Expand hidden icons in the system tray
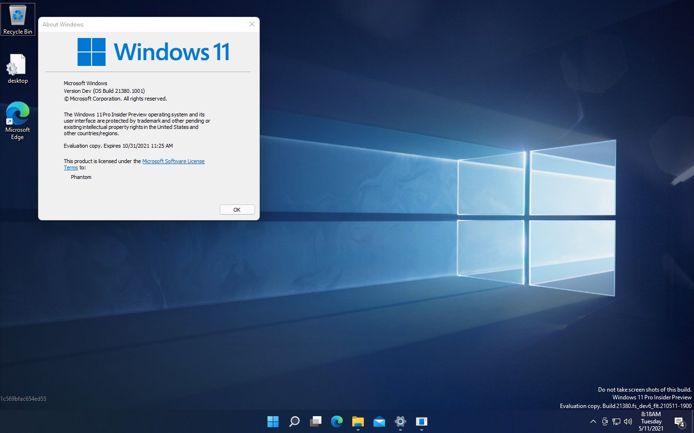The width and height of the screenshot is (694, 433). coord(593,421)
